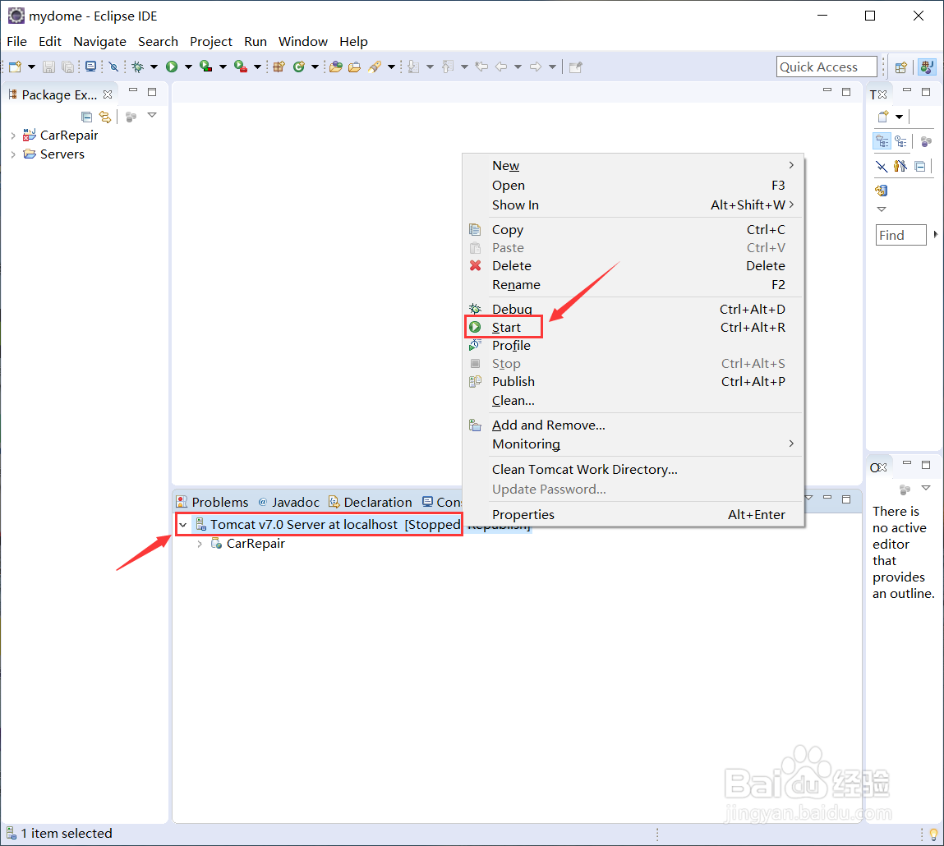
Task: Click the Run Last Tool coverage icon
Action: click(206, 67)
